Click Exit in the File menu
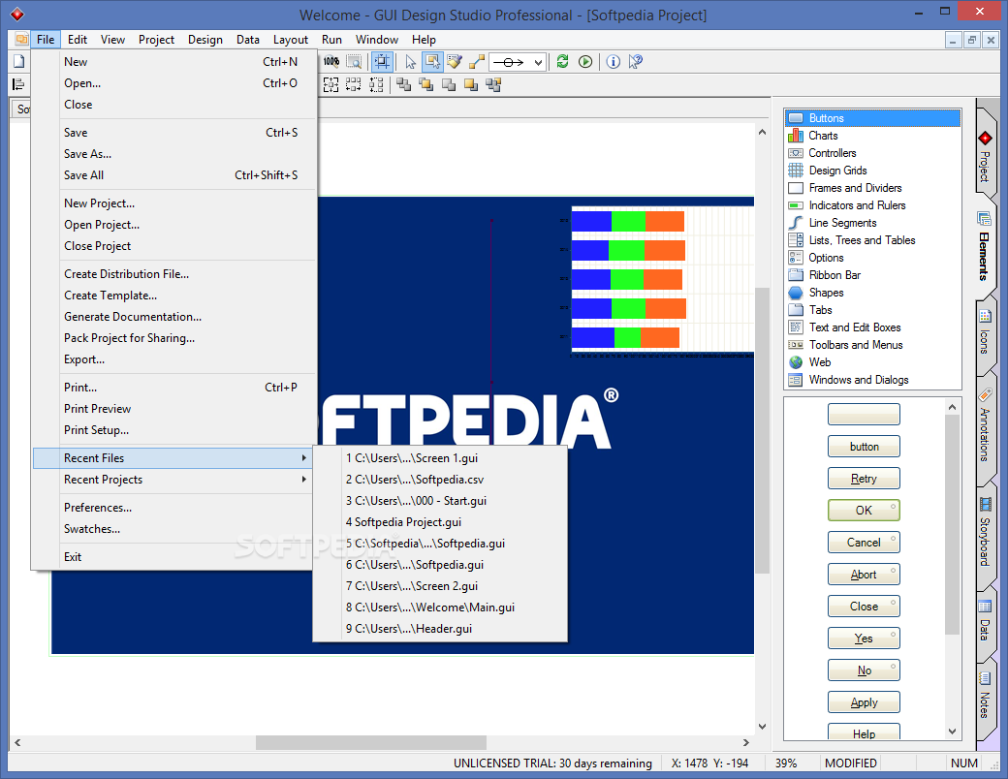 (x=173, y=557)
